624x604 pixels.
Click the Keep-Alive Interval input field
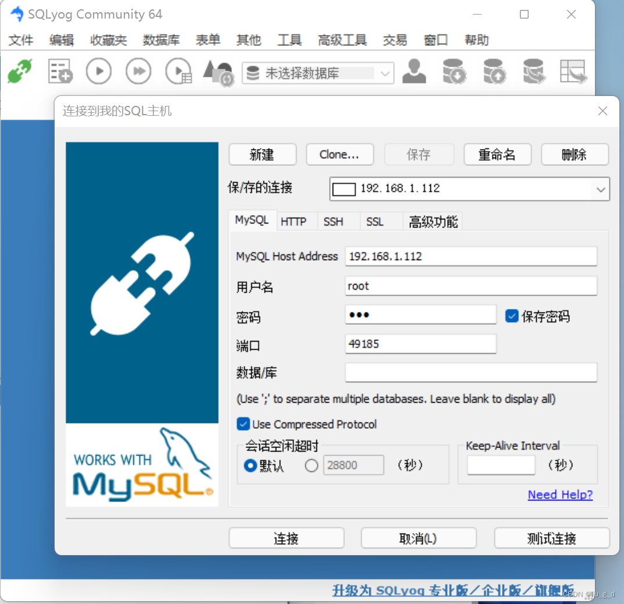click(x=501, y=465)
